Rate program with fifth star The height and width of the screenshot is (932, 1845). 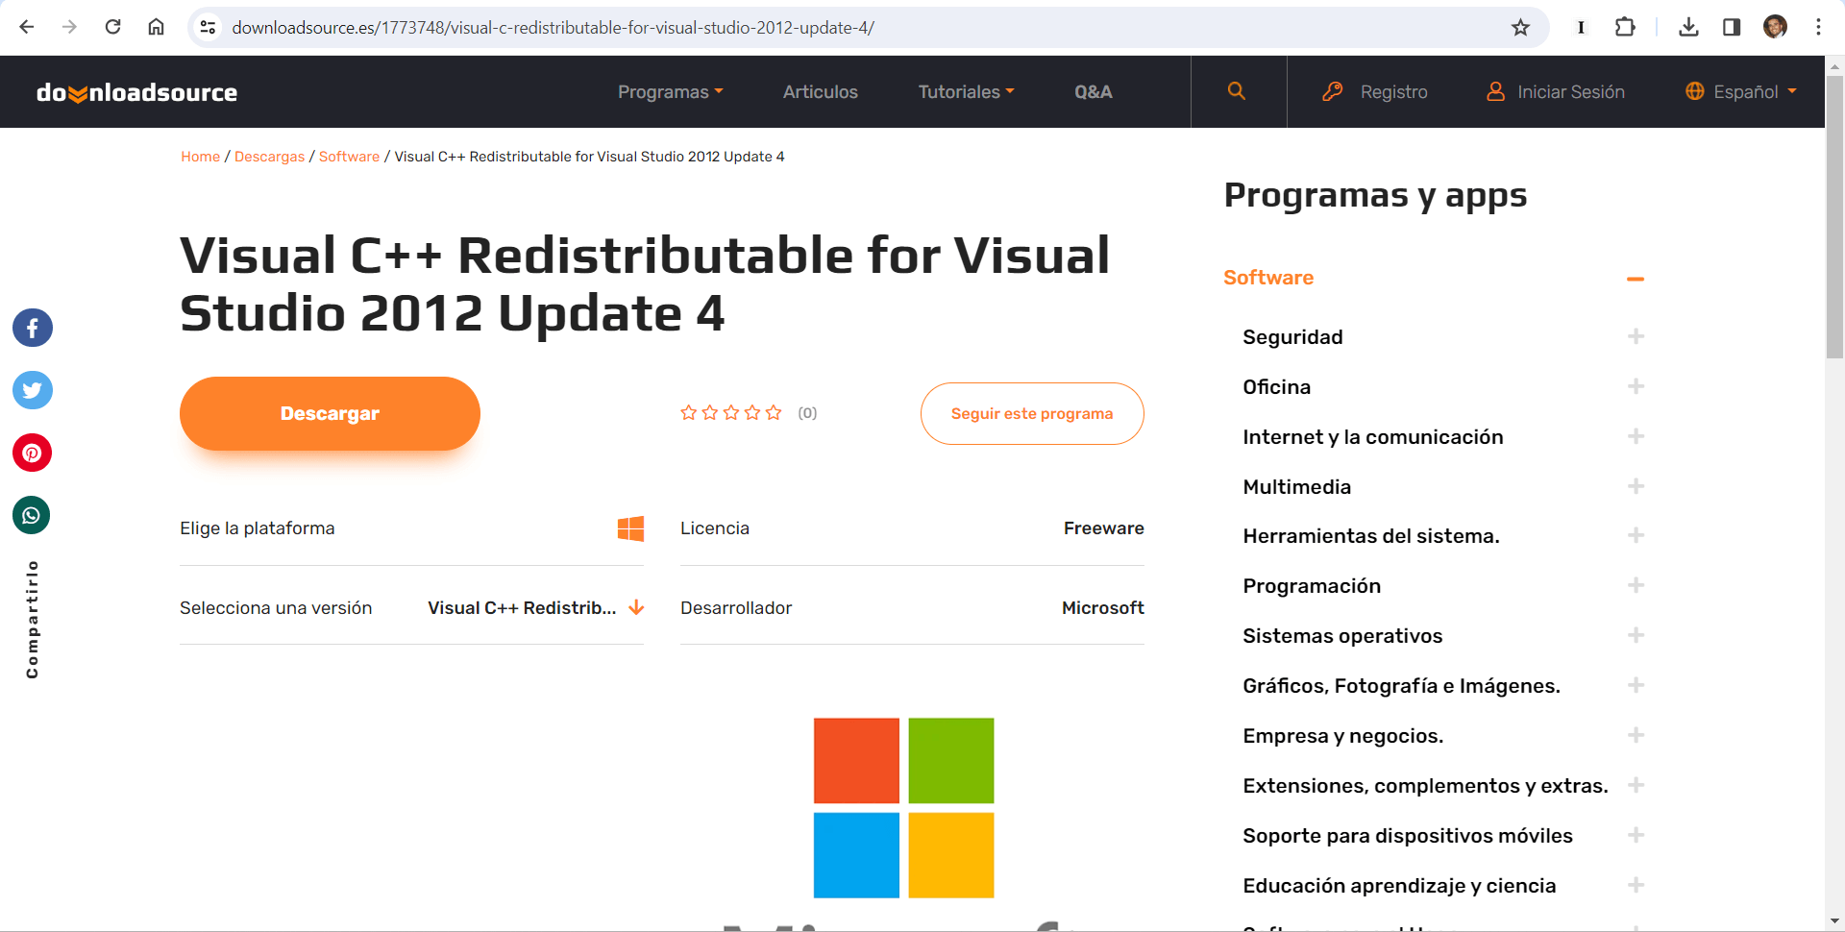[774, 413]
